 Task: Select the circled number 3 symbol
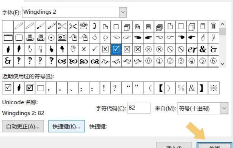pyautogui.click(x=181, y=61)
